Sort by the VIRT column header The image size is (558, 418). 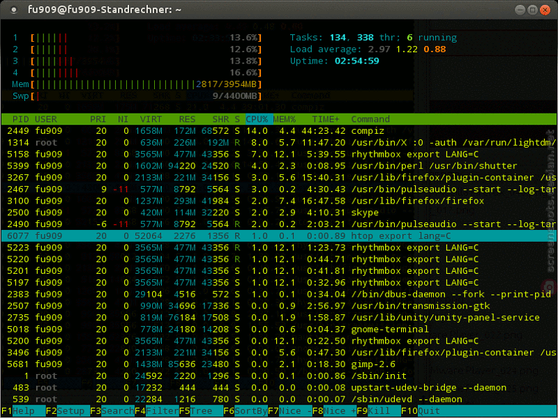(151, 119)
